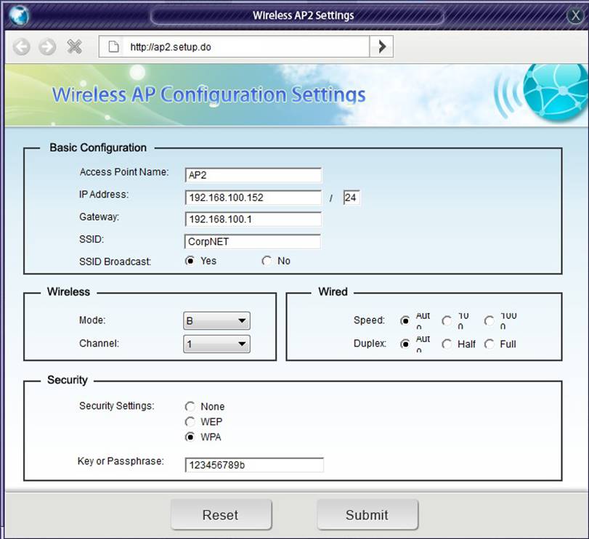The width and height of the screenshot is (589, 539).
Task: Click the Key or Passphrase field
Action: 254,465
